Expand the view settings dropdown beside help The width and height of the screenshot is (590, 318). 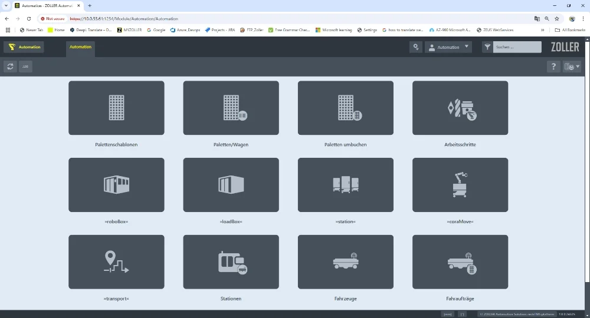pos(572,67)
